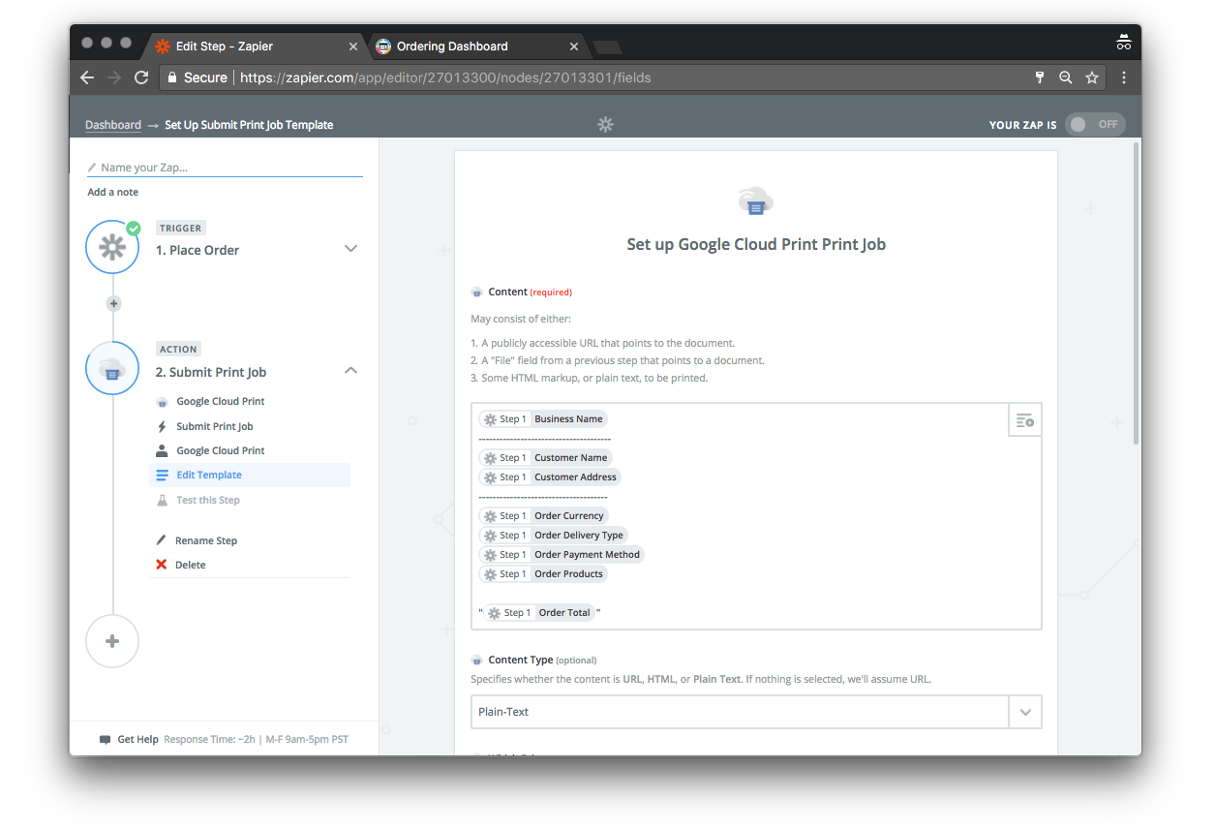The width and height of the screenshot is (1215, 830).
Task: Click Delete step option
Action: [191, 565]
